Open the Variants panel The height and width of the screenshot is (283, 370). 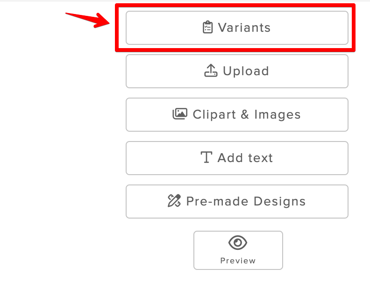coord(237,28)
